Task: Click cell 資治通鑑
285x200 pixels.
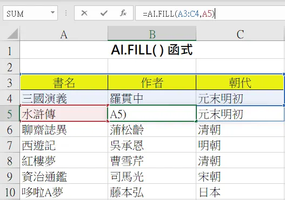Action: (x=64, y=176)
